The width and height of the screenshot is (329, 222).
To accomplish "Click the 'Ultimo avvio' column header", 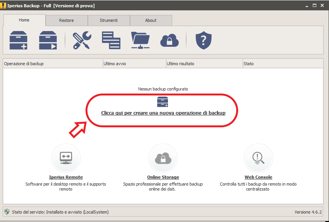I will point(134,64).
